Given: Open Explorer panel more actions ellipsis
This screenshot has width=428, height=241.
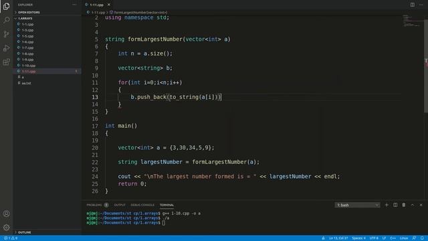Looking at the screenshot, I should (74, 5).
